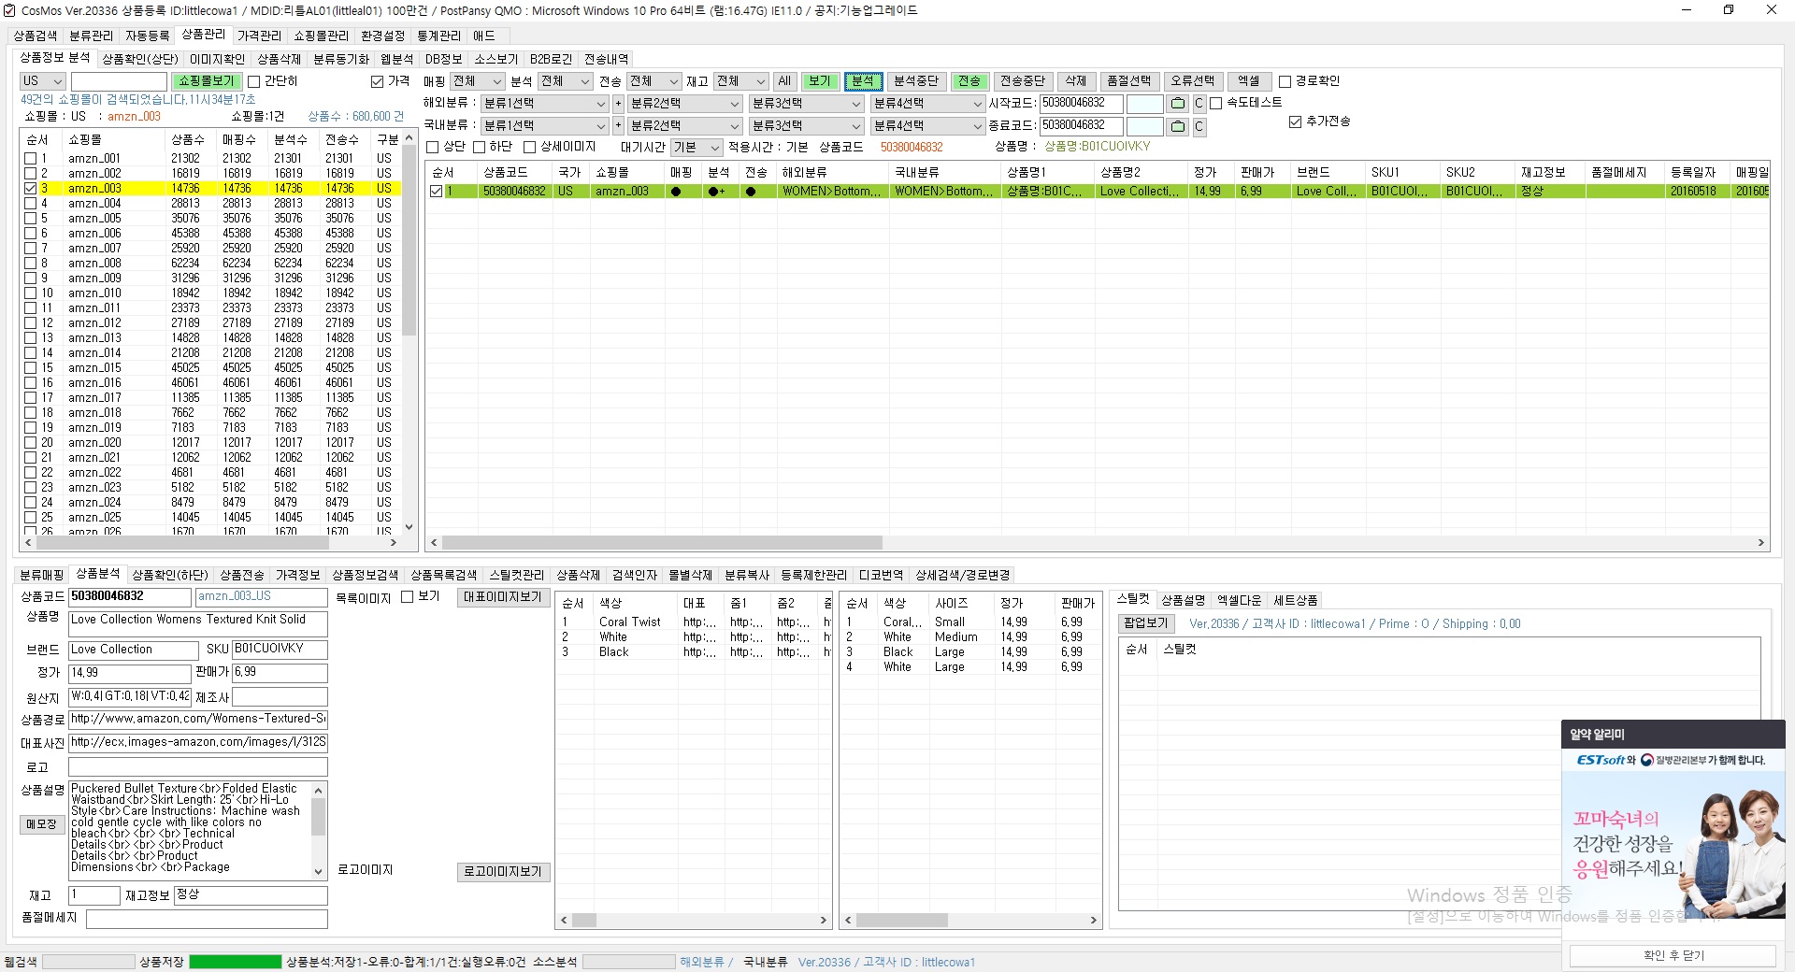Screen dimensions: 1795x972
Task: Click the 쇼핑몰보기 button
Action: click(207, 81)
